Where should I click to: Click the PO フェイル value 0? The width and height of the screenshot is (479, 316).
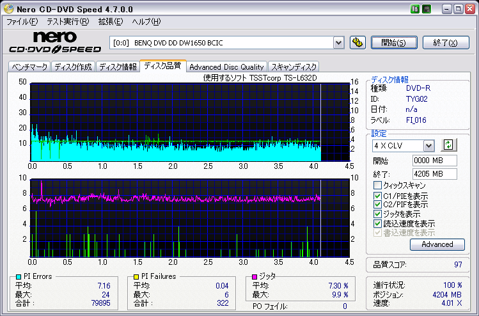pos(345,306)
